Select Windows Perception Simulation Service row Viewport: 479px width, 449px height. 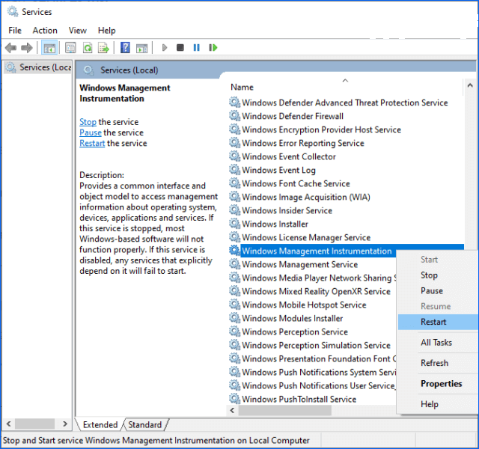point(316,345)
